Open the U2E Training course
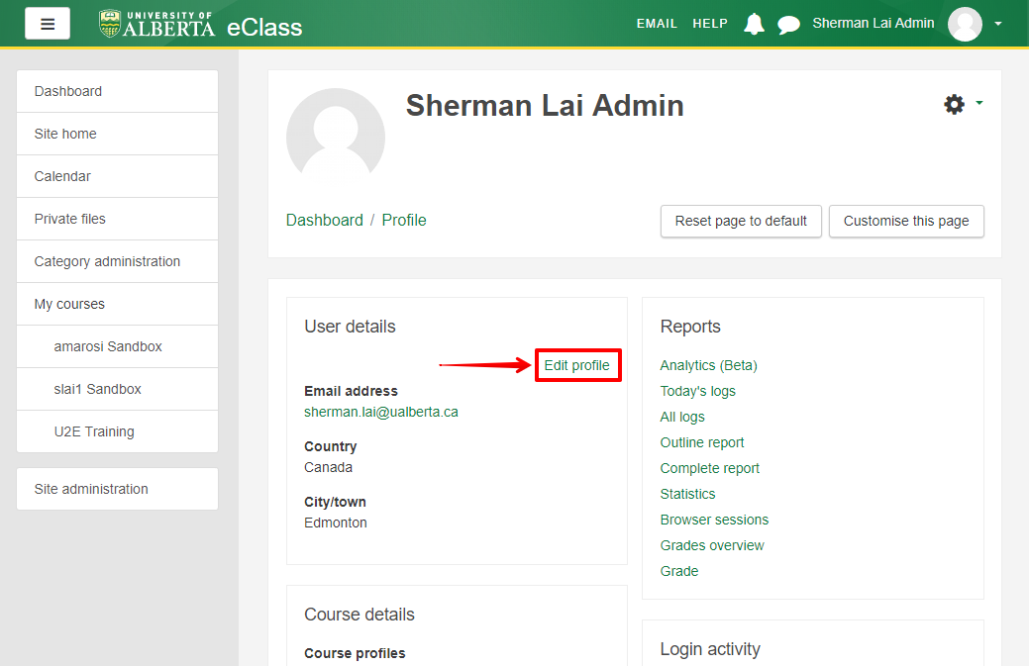Screen dimensions: 1029x666 coord(94,431)
